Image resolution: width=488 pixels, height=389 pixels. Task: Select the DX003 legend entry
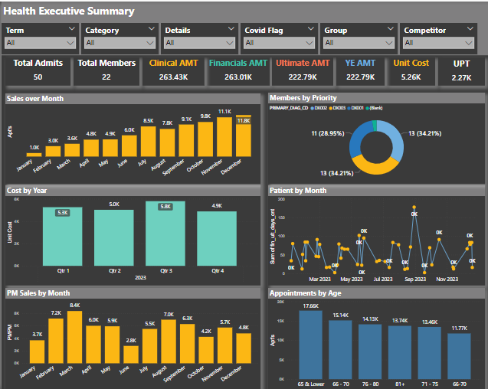[337, 108]
